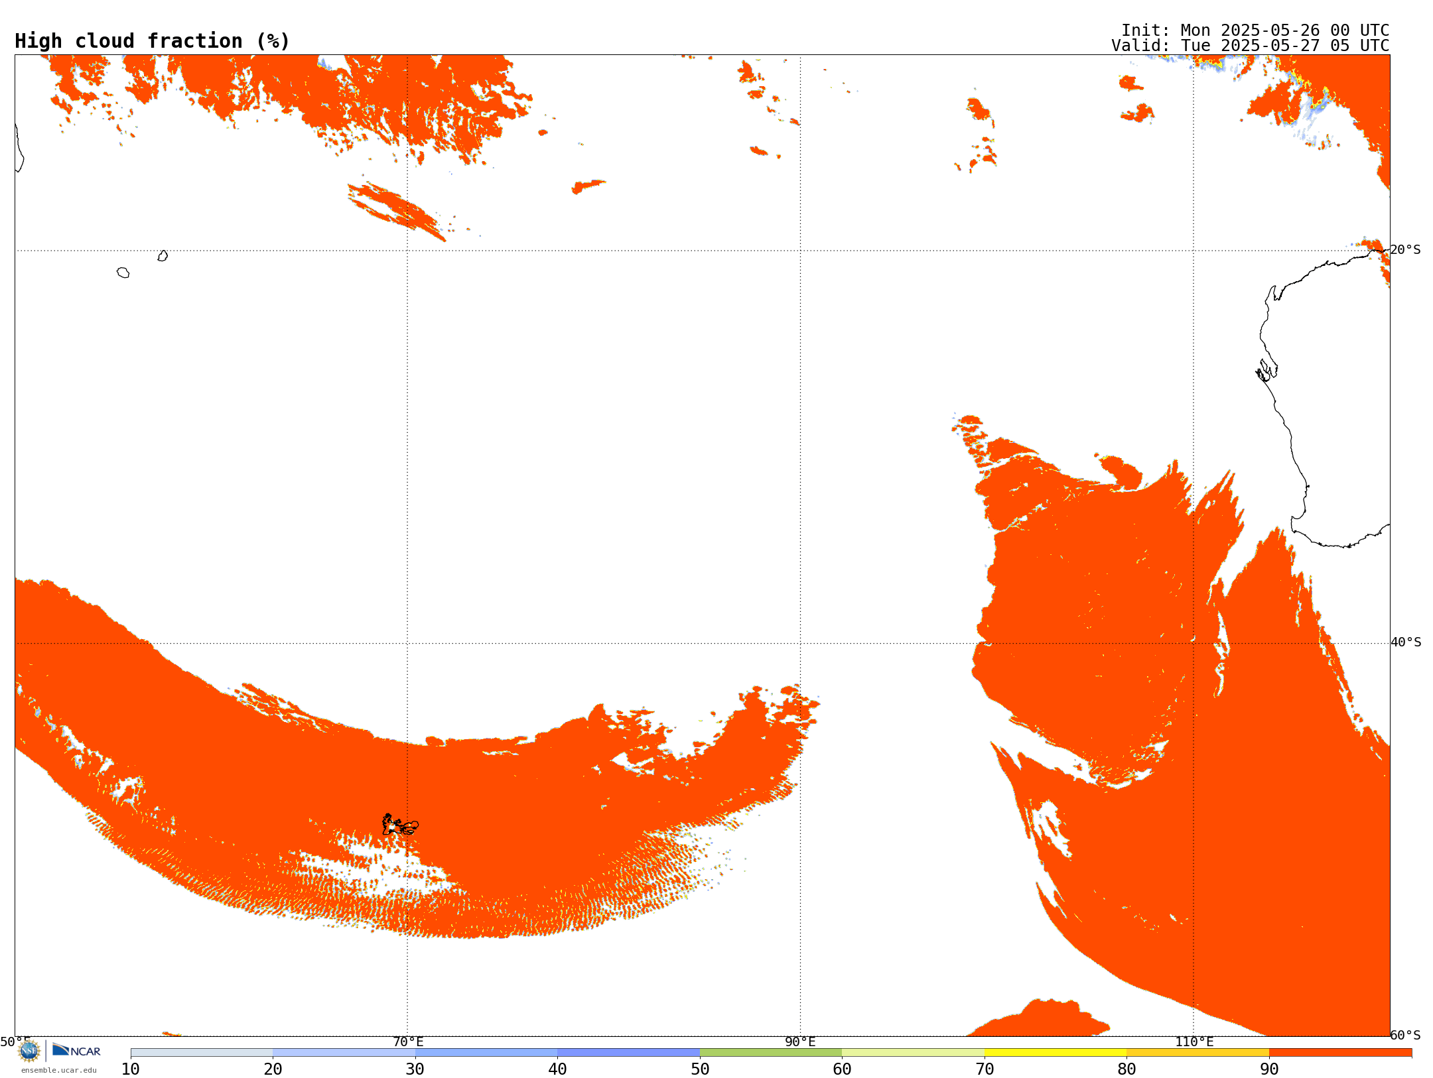Click the 70-80 yellow colorbar segment
The width and height of the screenshot is (1433, 1078).
(1056, 1053)
